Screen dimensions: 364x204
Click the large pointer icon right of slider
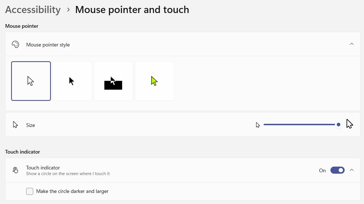click(x=349, y=124)
